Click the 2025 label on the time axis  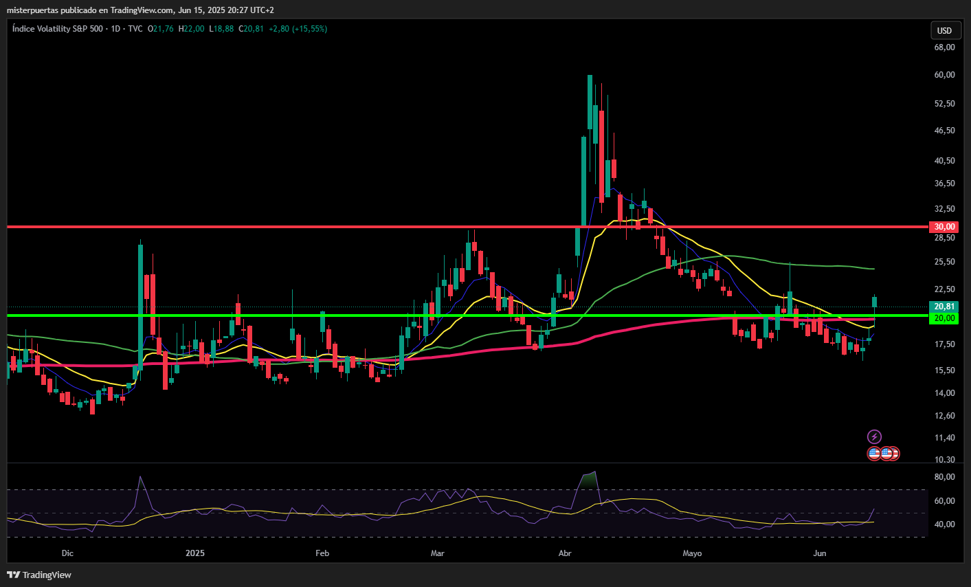click(x=195, y=553)
